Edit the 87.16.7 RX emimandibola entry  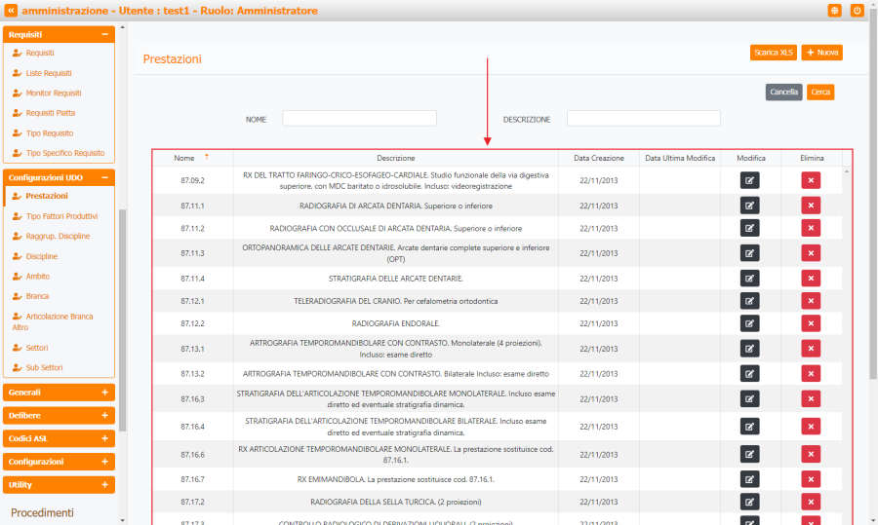pyautogui.click(x=749, y=479)
